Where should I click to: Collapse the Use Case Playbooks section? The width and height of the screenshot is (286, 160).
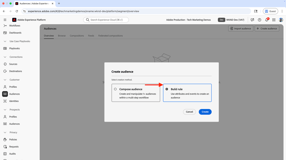coord(5,41)
